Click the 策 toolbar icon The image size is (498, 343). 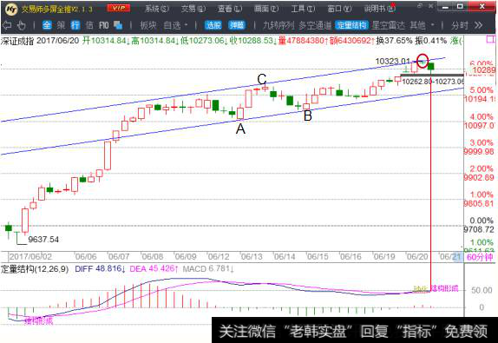coord(61,25)
